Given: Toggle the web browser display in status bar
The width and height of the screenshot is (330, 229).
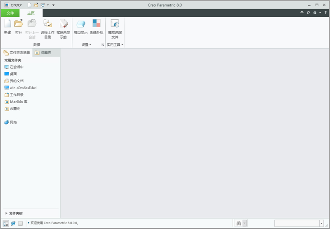Looking at the screenshot, I should pyautogui.click(x=13, y=223).
